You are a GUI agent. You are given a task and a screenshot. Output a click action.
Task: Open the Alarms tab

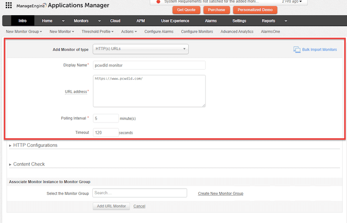211,20
